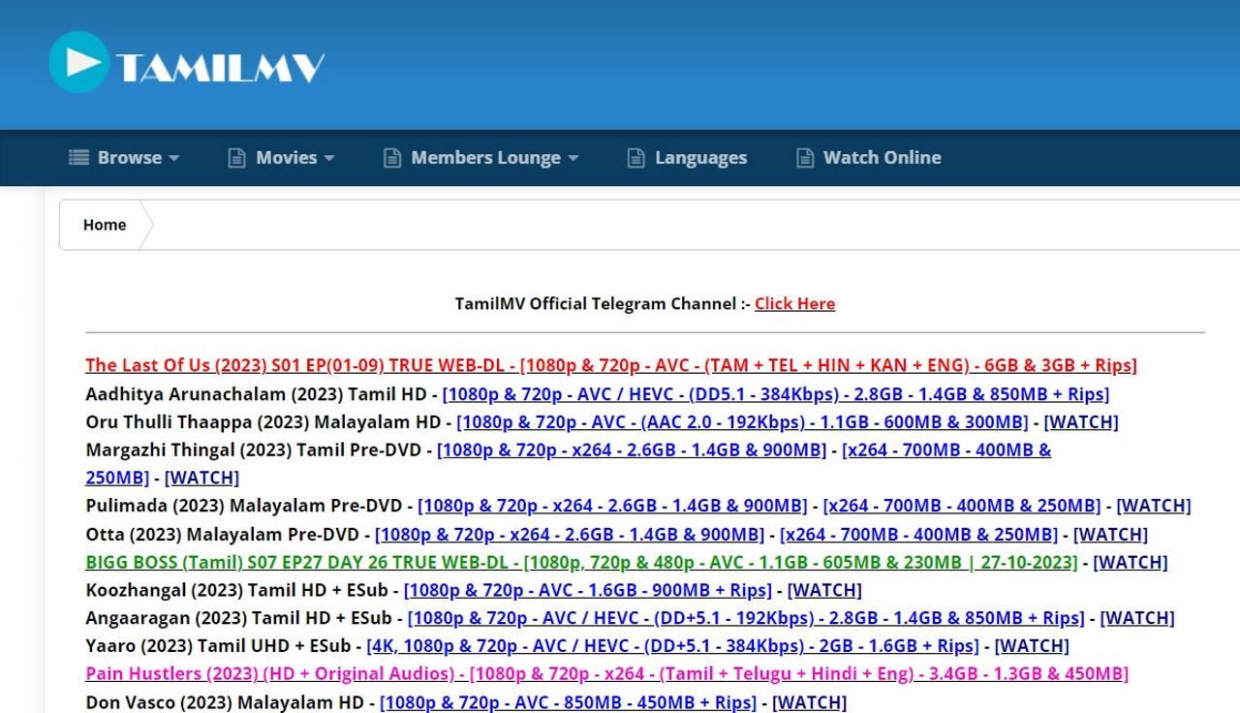Click the Browse list icon
The image size is (1240, 713).
[x=78, y=157]
